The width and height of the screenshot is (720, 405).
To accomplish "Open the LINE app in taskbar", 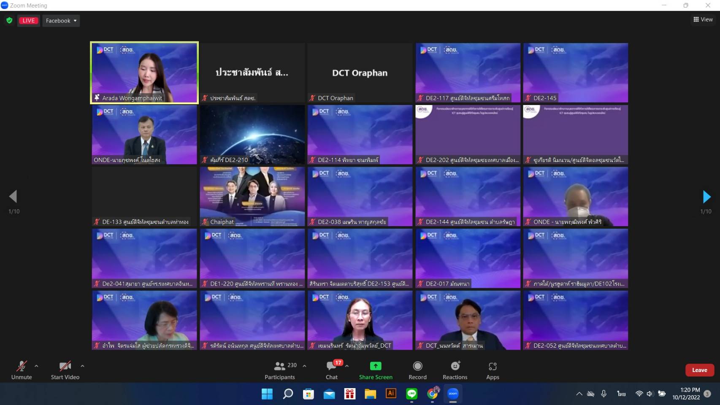I will coord(411,394).
